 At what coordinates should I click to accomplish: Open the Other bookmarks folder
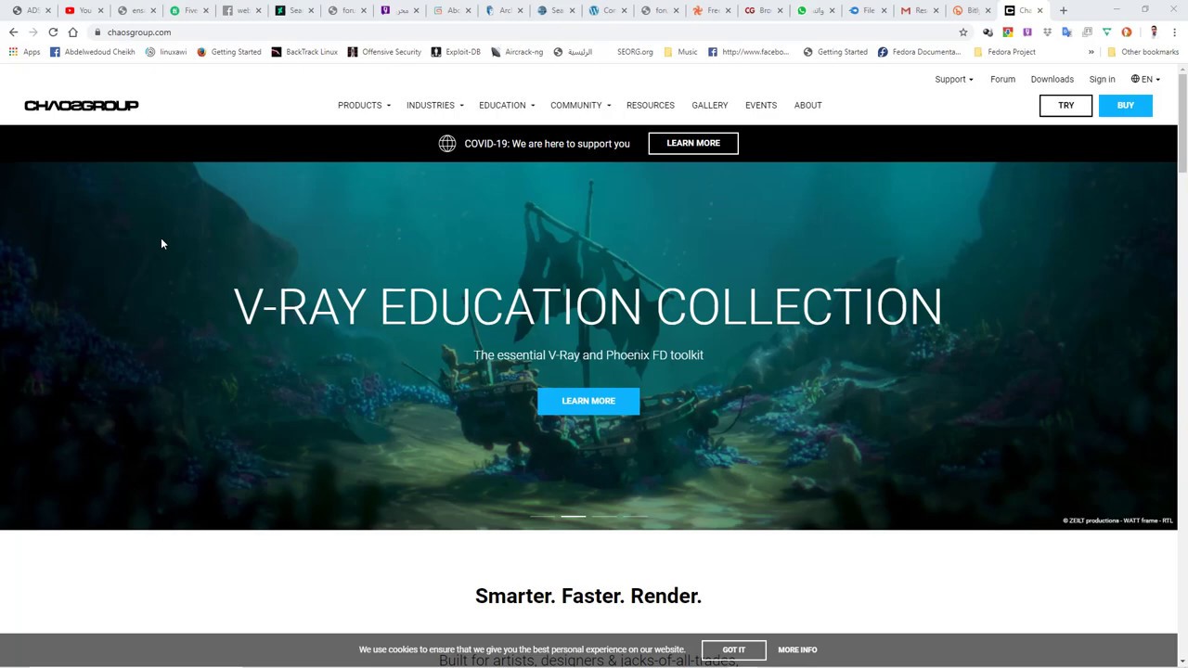coord(1143,52)
